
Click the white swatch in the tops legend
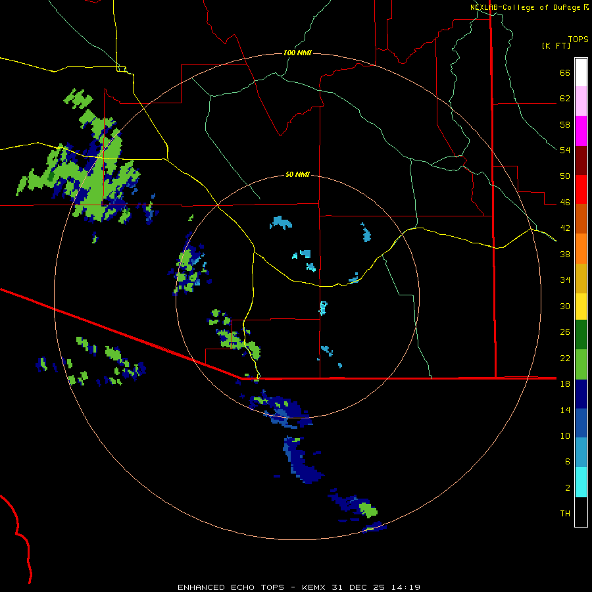(x=581, y=72)
